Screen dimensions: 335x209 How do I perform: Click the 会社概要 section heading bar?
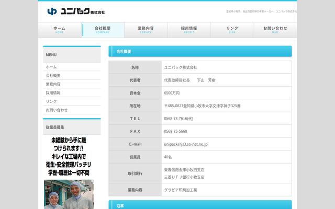tap(200, 51)
